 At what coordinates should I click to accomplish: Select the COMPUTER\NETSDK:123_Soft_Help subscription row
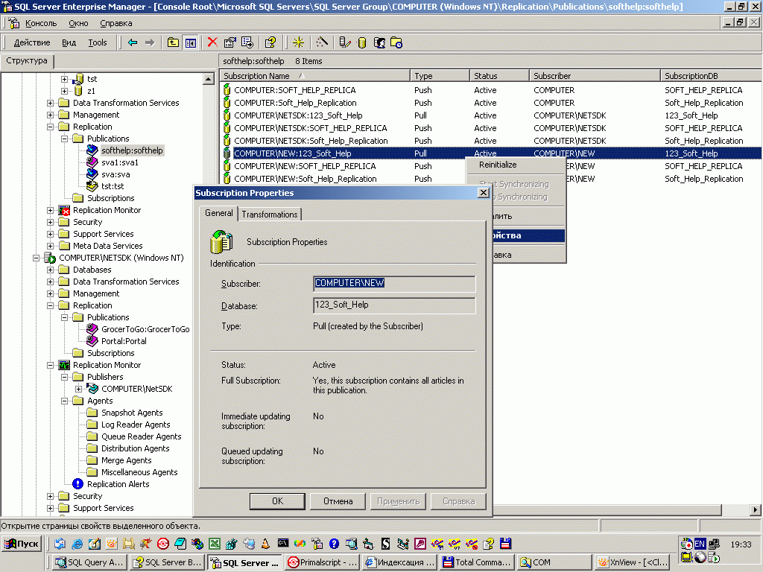tap(492, 115)
